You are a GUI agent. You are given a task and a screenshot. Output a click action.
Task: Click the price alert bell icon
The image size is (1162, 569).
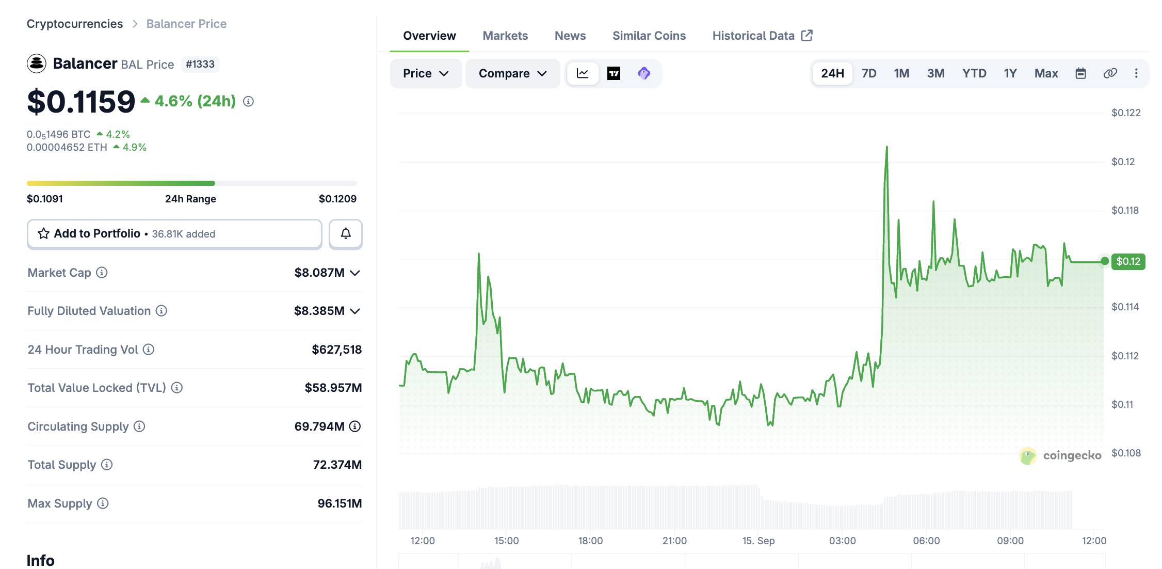coord(346,233)
